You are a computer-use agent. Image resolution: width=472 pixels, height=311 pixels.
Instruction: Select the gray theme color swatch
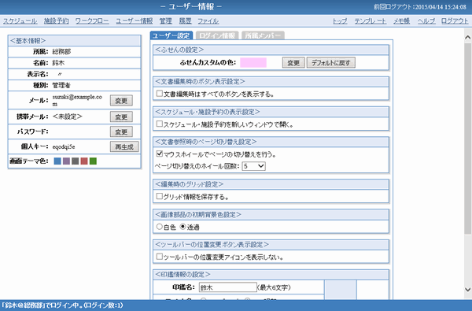[76, 161]
